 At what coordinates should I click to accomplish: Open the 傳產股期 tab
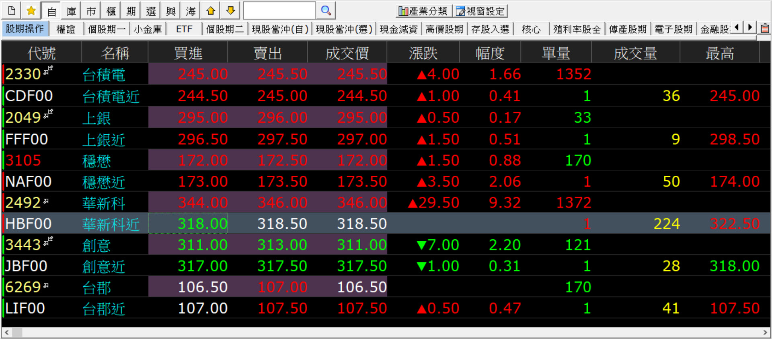point(628,29)
